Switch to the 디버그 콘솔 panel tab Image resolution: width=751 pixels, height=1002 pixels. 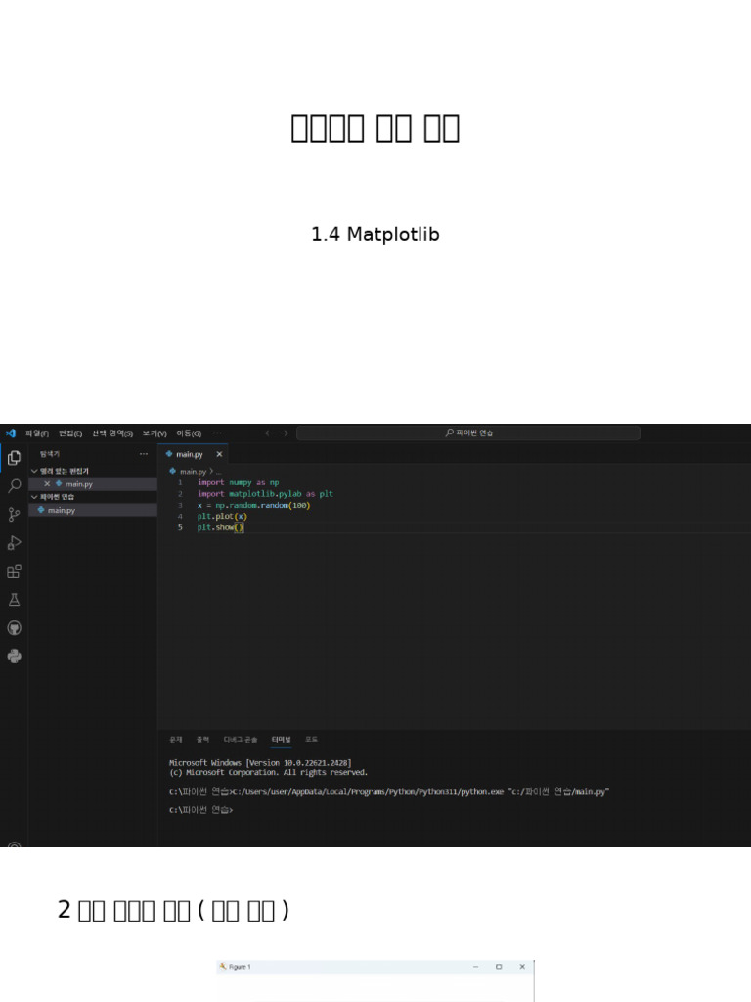pos(241,740)
